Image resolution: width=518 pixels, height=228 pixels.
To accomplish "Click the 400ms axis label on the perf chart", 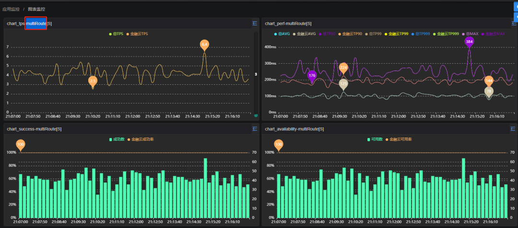I will pyautogui.click(x=270, y=47).
